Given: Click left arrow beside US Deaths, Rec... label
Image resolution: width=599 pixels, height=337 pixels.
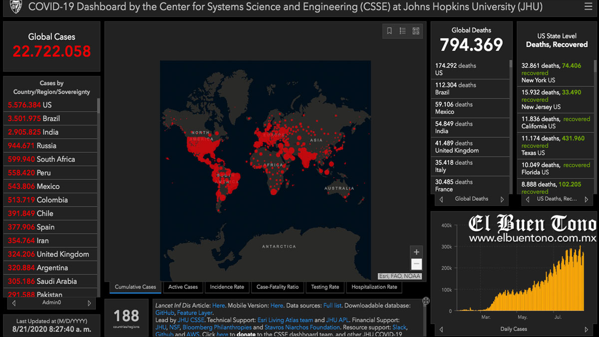Looking at the screenshot, I should [528, 199].
